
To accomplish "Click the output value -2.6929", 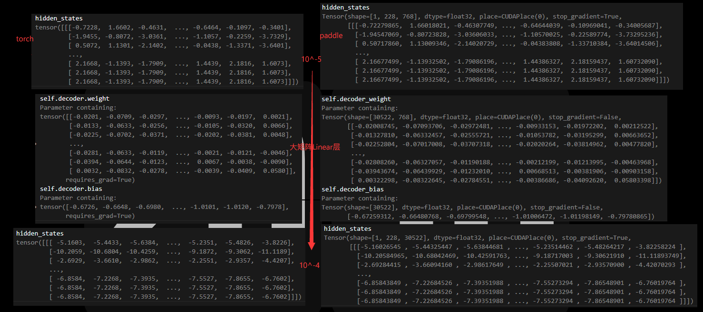I will coord(69,261).
